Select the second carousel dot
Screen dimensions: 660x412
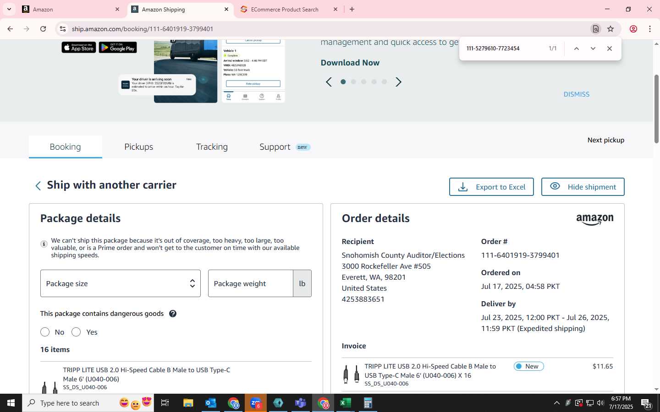353,82
